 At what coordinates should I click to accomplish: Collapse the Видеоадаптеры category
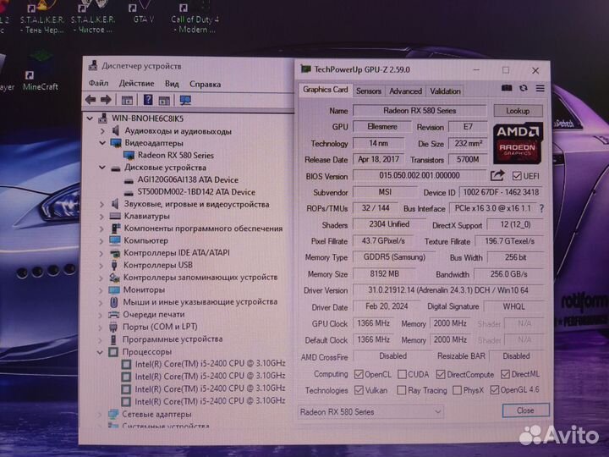102,143
